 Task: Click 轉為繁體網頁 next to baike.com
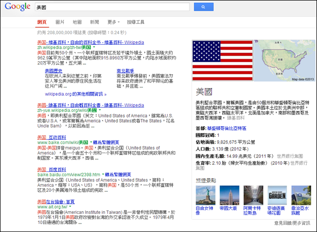[106, 142]
